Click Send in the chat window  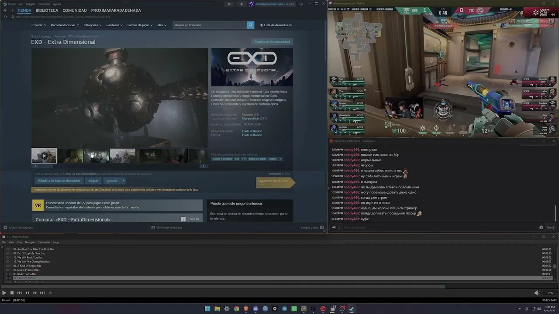(550, 227)
